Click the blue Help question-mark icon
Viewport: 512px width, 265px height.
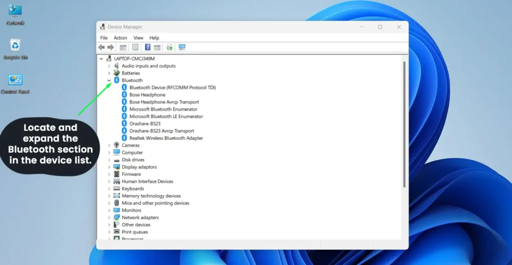click(147, 47)
